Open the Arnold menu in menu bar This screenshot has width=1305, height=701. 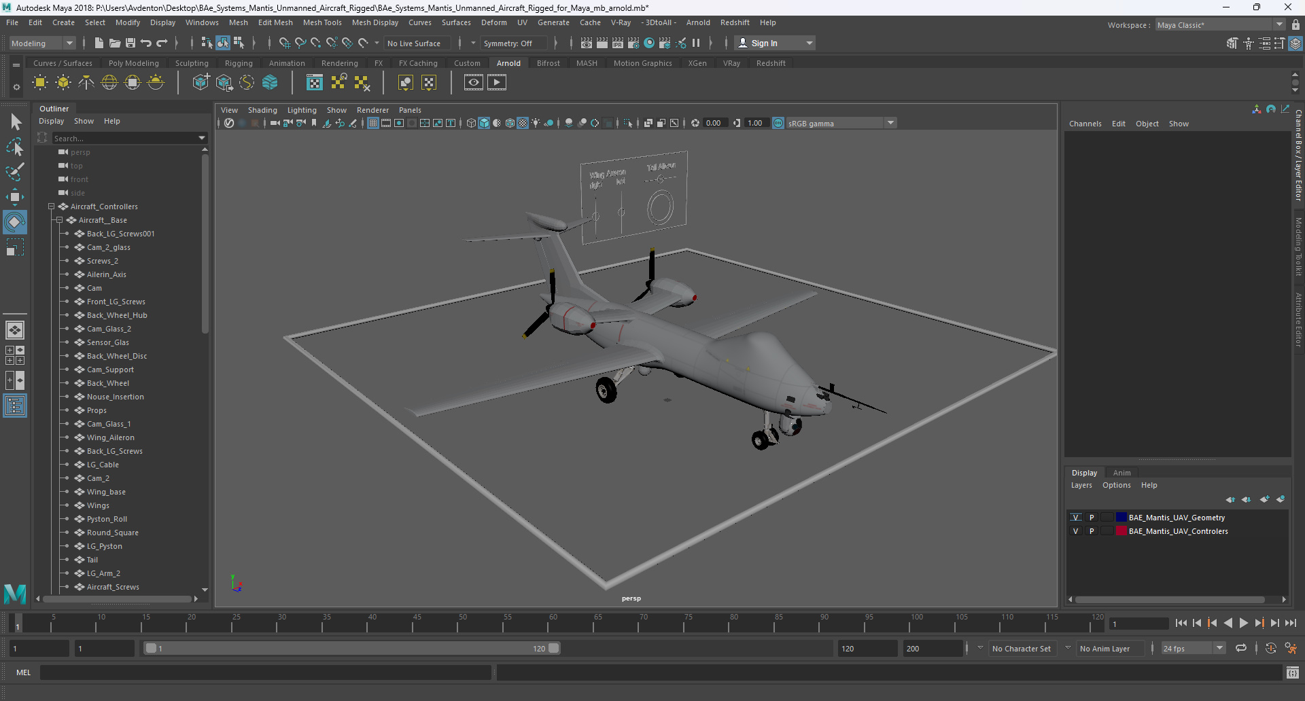[698, 22]
